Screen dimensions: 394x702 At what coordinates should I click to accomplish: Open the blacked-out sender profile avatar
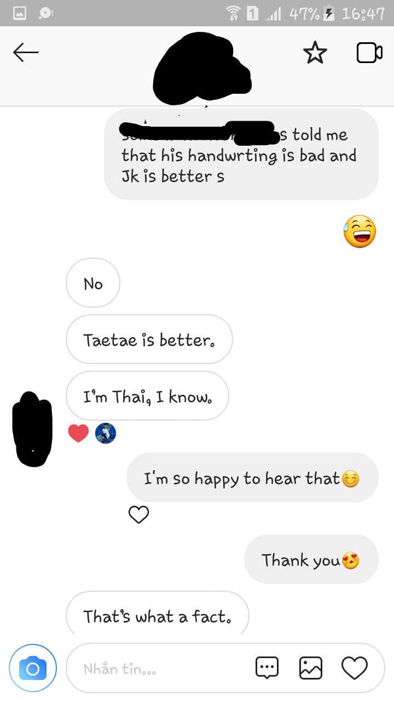tap(32, 429)
